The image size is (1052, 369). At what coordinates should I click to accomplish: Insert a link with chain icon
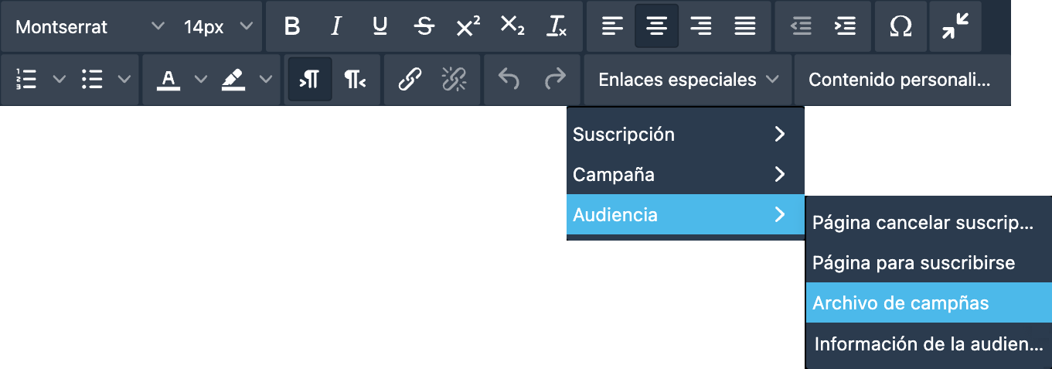pos(410,79)
